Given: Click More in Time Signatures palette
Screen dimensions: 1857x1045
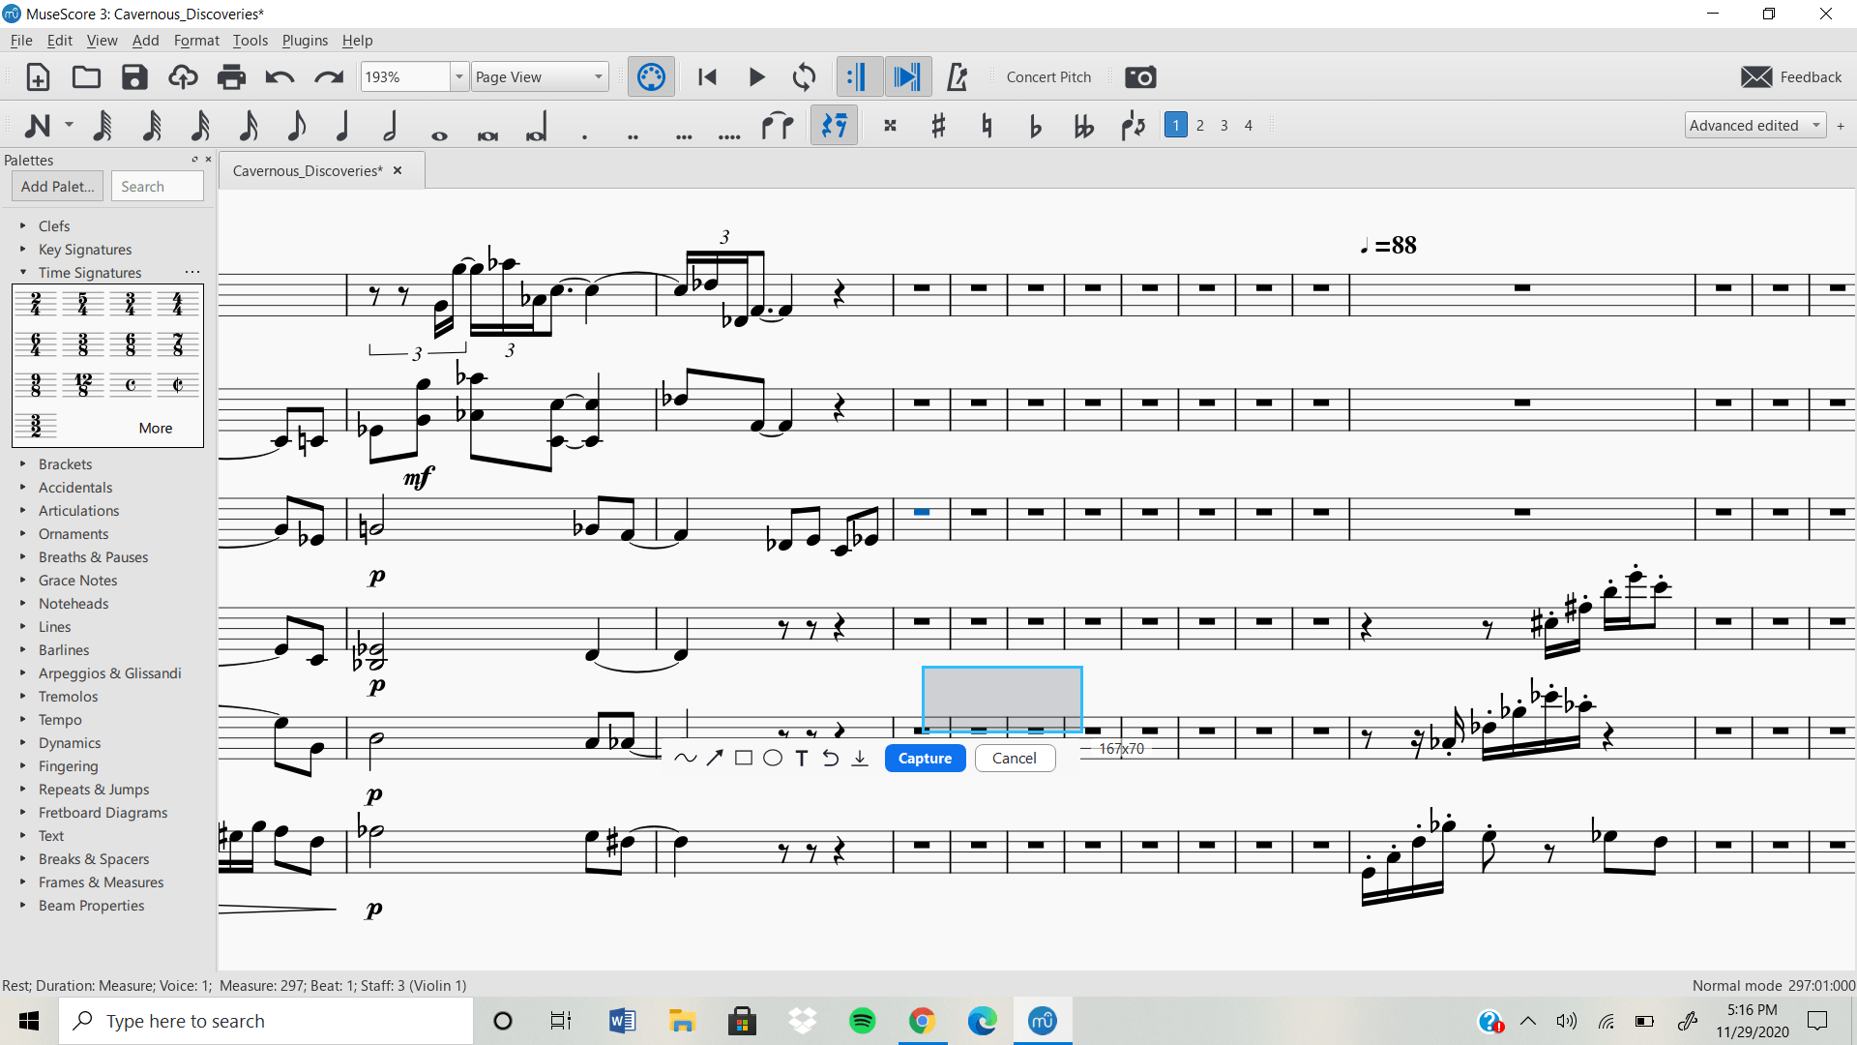Looking at the screenshot, I should (155, 428).
